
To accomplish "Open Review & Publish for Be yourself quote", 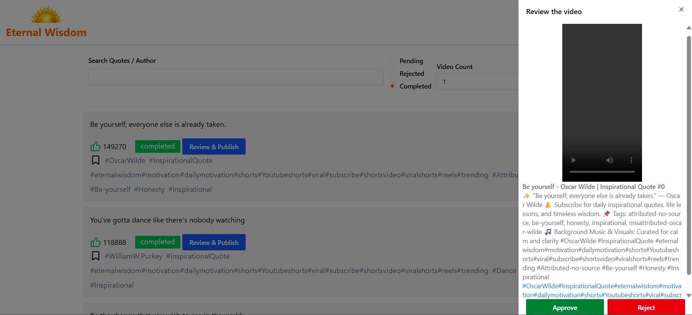I will pos(214,147).
